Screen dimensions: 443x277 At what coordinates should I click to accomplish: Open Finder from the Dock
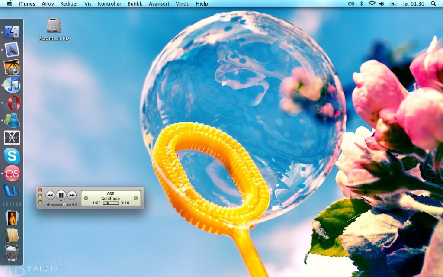tap(12, 32)
